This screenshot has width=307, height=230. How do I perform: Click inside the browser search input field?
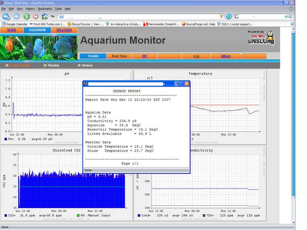click(261, 16)
